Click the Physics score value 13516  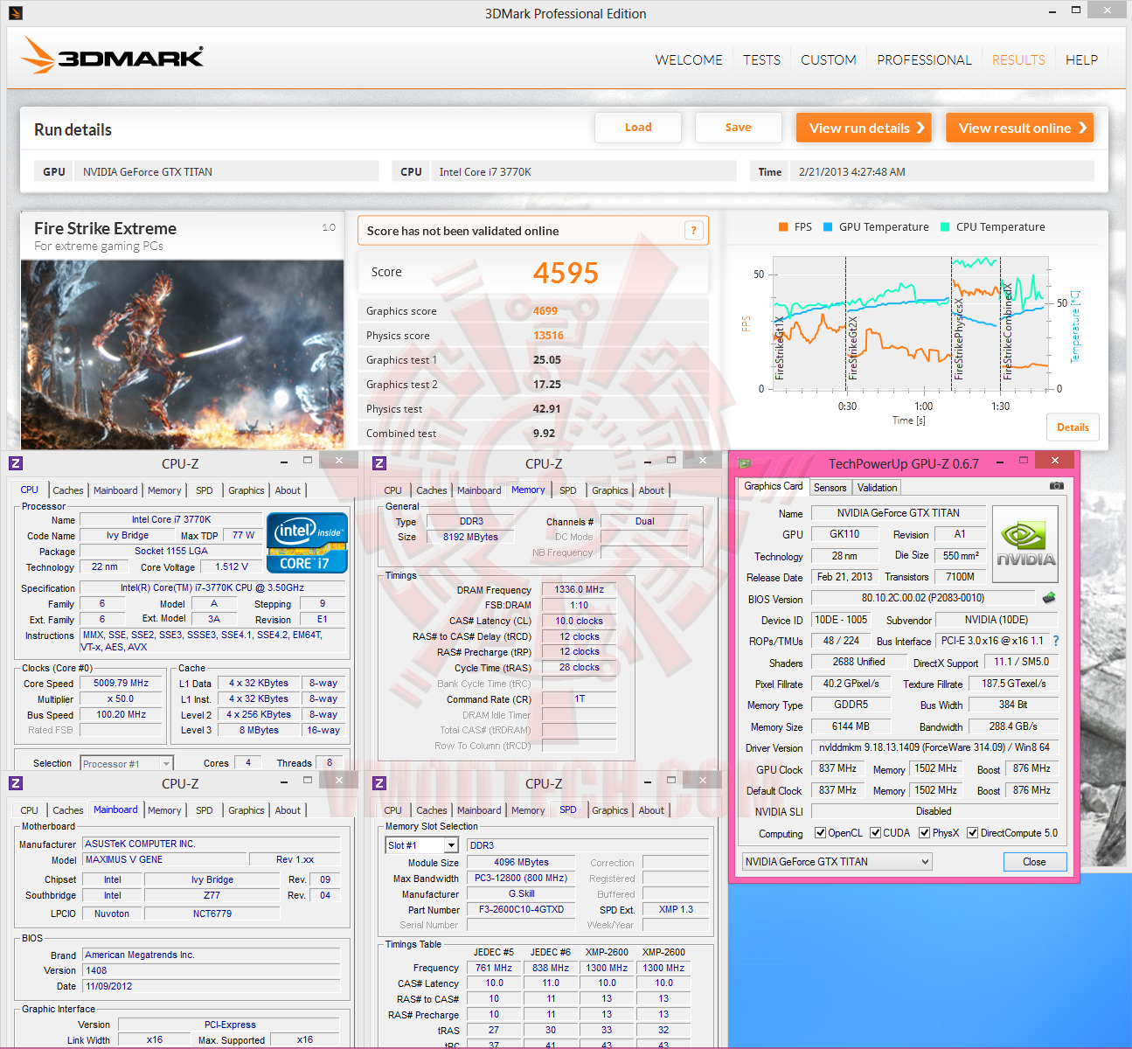click(x=549, y=336)
